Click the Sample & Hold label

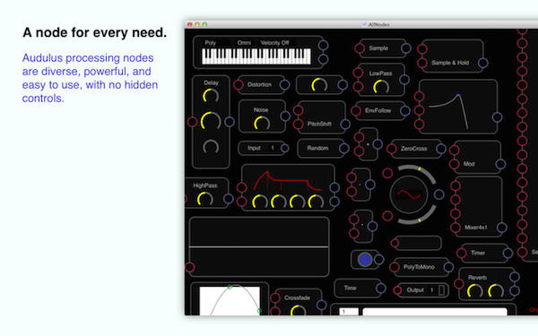450,63
